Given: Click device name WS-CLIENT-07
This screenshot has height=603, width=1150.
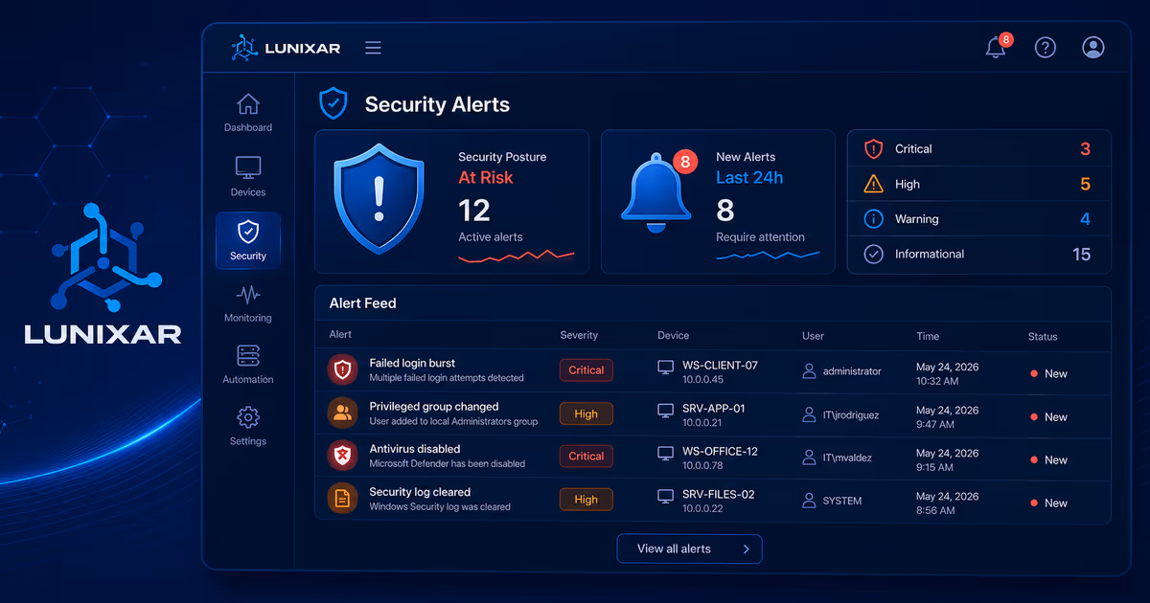Looking at the screenshot, I should [720, 365].
